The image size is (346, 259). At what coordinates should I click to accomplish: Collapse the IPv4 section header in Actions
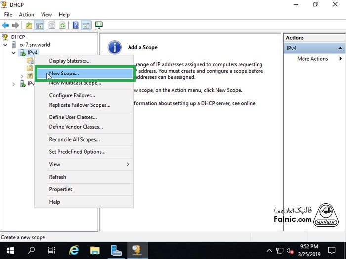click(340, 48)
